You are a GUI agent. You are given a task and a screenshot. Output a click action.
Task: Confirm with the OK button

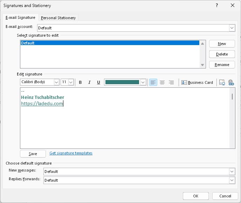[x=196, y=196]
